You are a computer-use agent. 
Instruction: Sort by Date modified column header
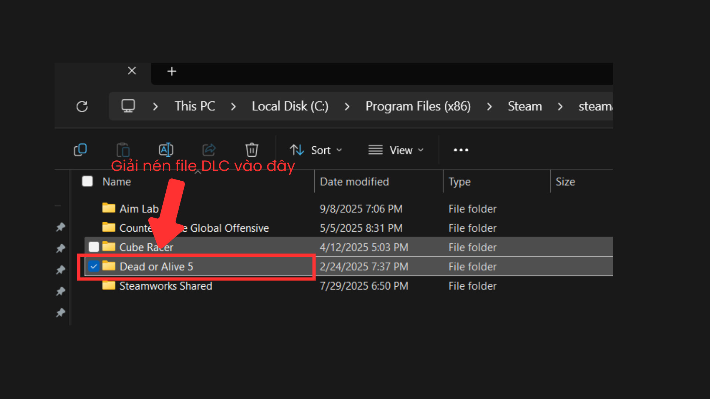coord(354,182)
